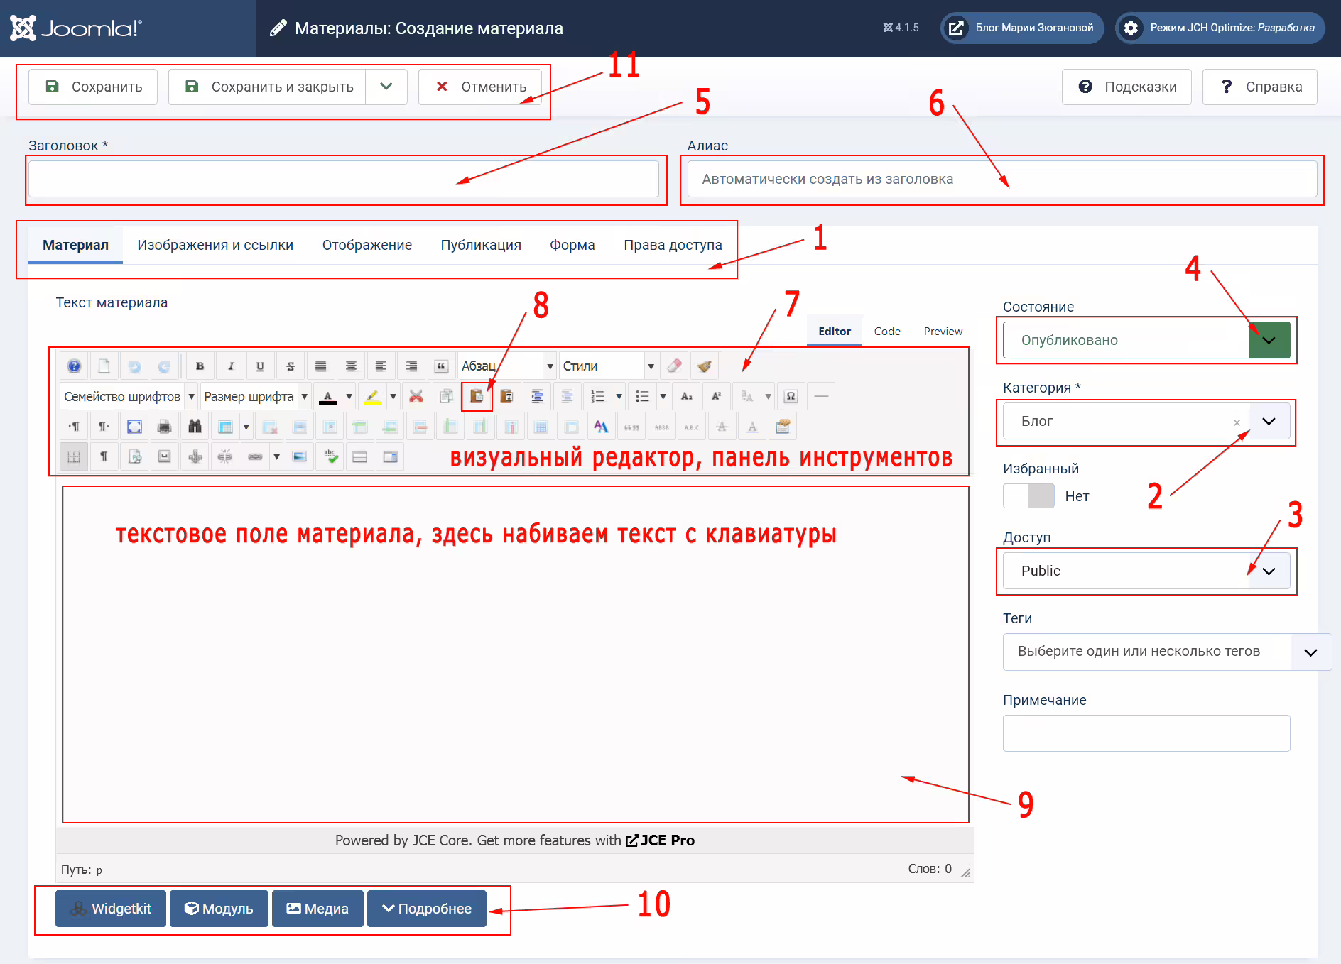
Task: Toggle bold formatting
Action: 200,366
